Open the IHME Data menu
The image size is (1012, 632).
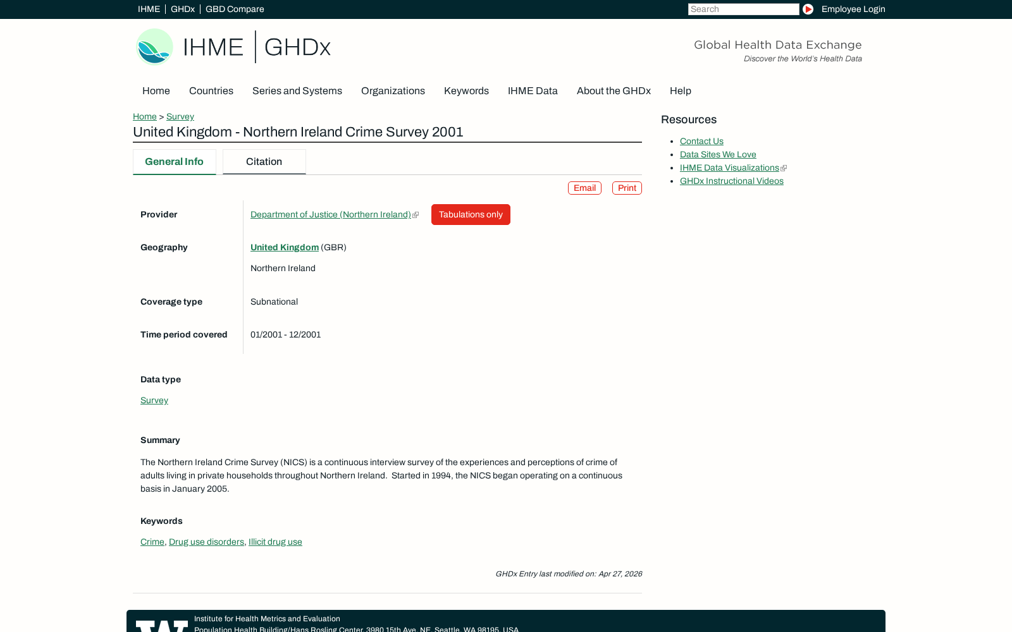[x=533, y=91]
